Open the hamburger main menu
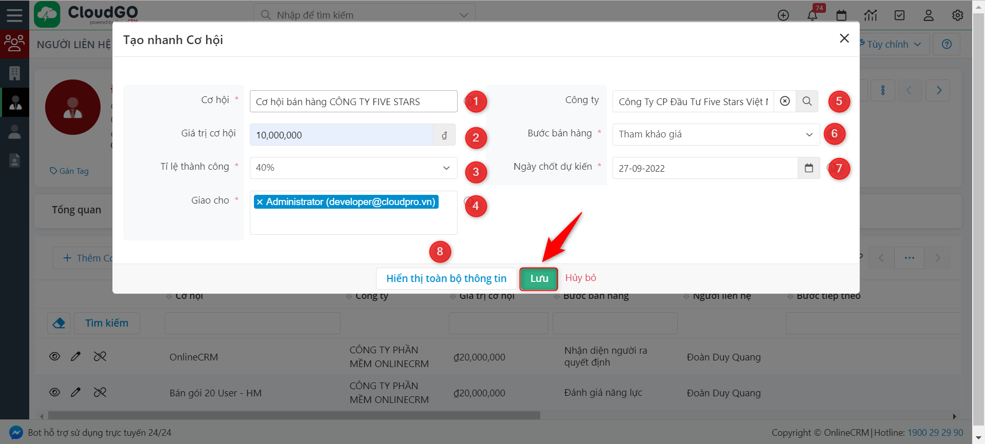985x444 pixels. click(14, 15)
